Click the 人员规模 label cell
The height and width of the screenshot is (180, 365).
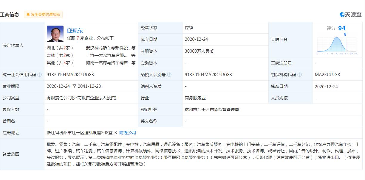(290, 98)
